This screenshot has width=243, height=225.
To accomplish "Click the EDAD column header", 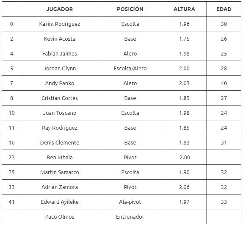I will (x=224, y=9).
